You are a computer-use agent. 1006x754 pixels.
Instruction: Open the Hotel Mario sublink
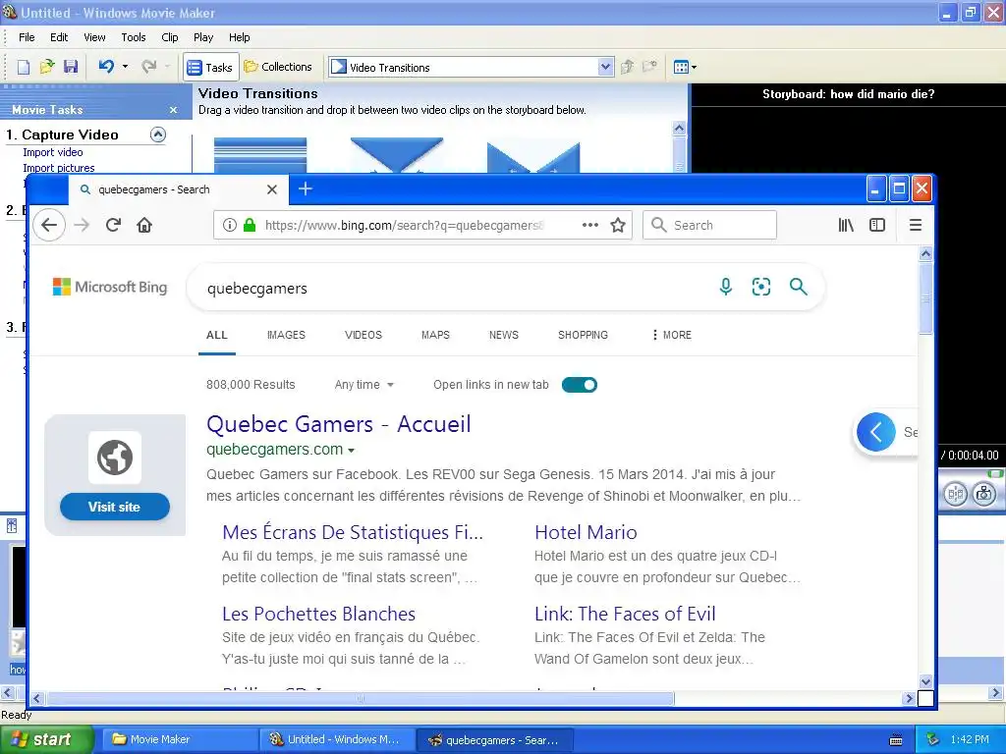coord(586,532)
